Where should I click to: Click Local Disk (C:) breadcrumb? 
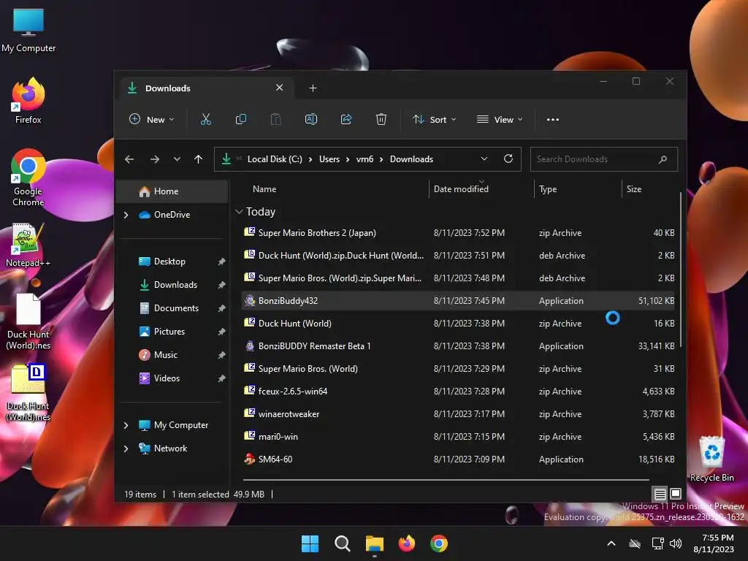pyautogui.click(x=275, y=159)
